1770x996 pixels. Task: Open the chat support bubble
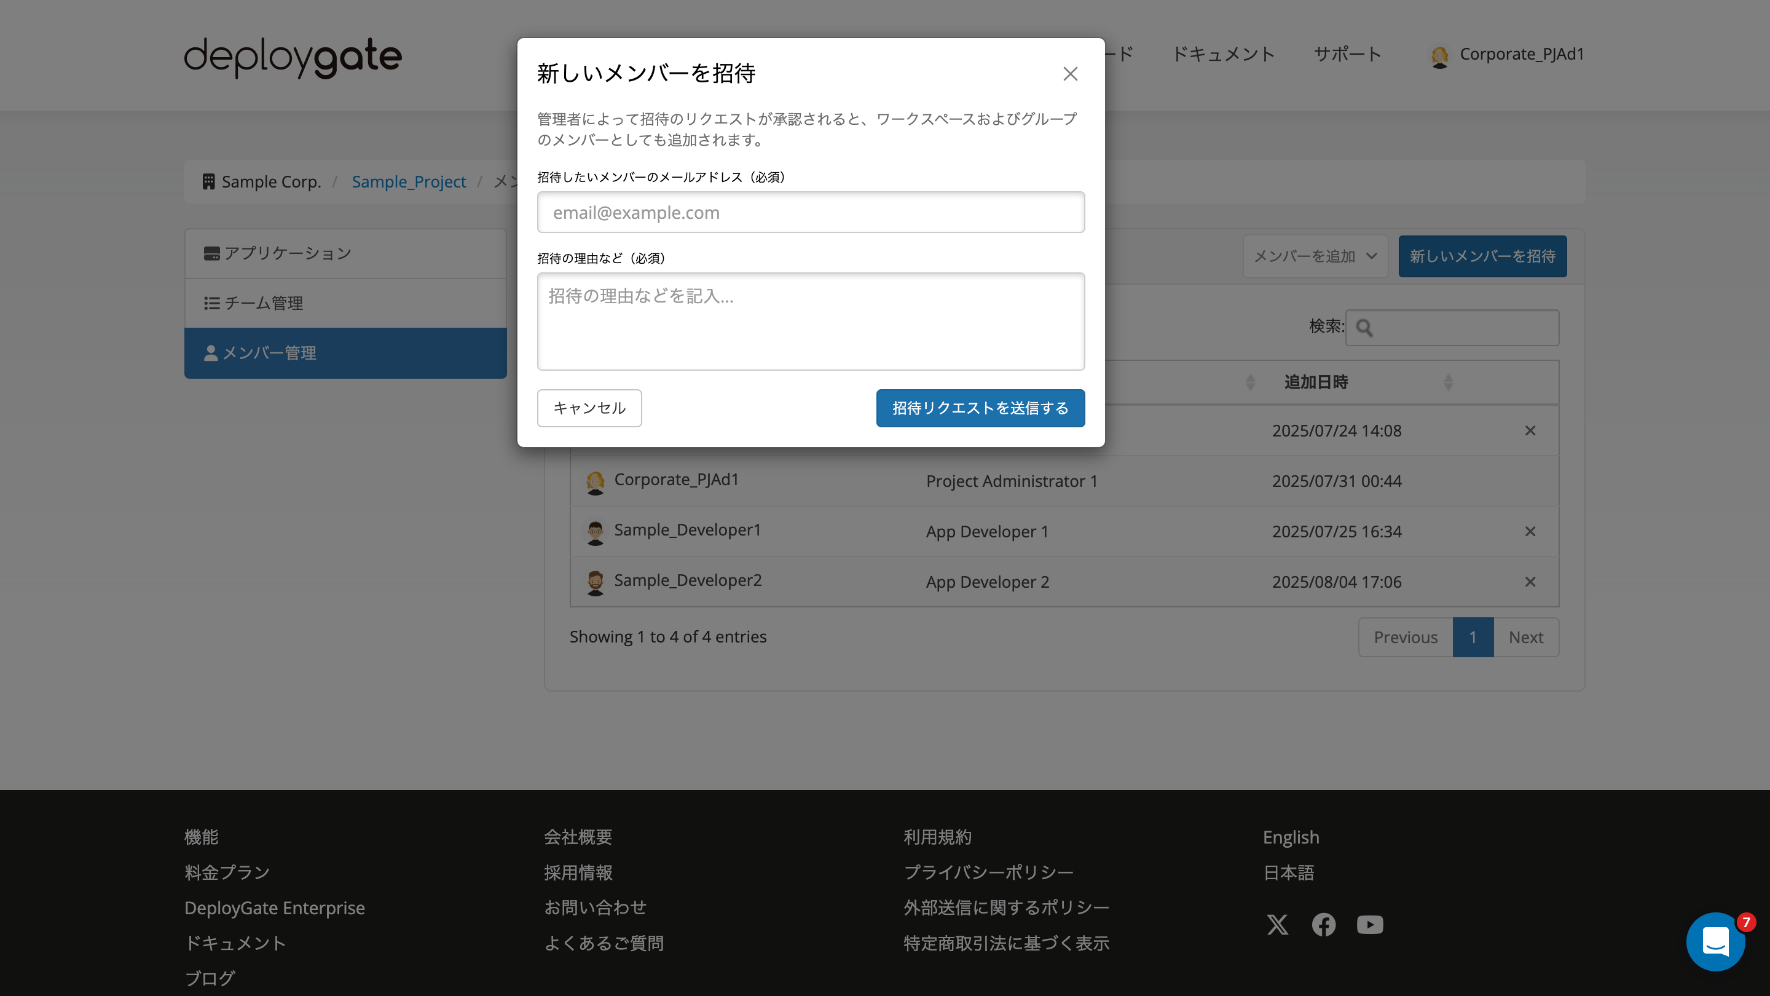click(1716, 941)
